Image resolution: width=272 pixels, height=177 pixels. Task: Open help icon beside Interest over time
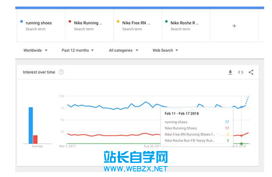pos(61,72)
